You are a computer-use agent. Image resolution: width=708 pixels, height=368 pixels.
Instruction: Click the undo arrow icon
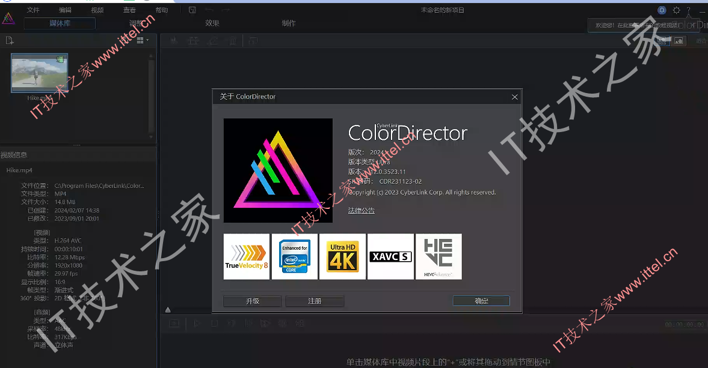[209, 10]
